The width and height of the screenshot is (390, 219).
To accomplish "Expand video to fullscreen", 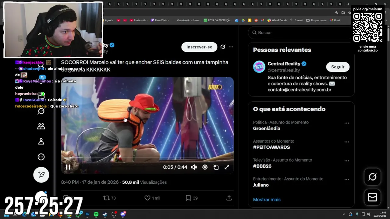I will point(227,167).
